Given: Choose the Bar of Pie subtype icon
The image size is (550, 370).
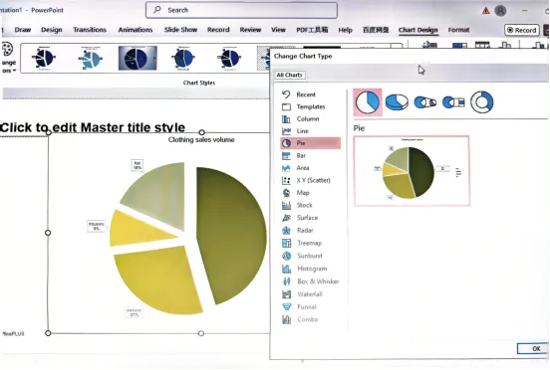Looking at the screenshot, I should (453, 102).
